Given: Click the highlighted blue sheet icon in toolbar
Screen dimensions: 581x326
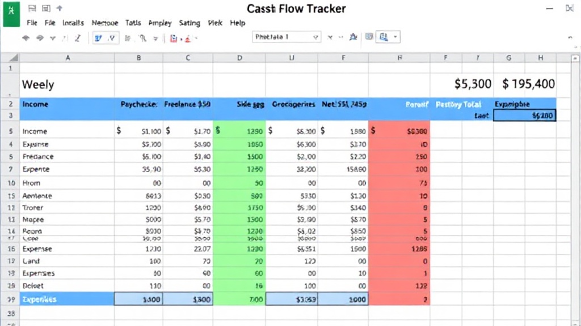Looking at the screenshot, I should click(384, 37).
